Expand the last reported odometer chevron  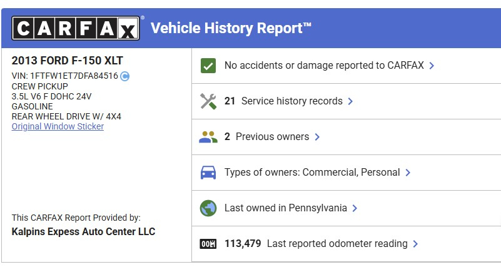(x=415, y=244)
